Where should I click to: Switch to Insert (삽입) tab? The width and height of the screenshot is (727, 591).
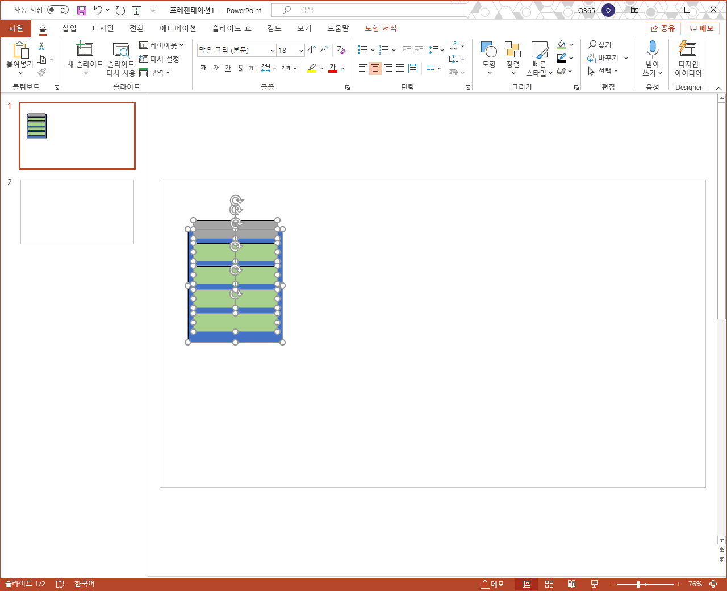(x=69, y=28)
